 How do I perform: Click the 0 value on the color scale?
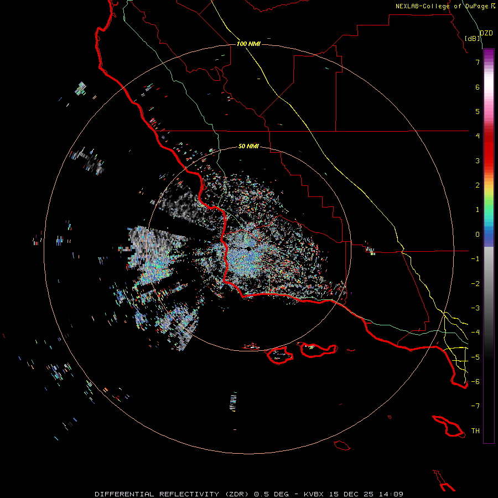(478, 235)
